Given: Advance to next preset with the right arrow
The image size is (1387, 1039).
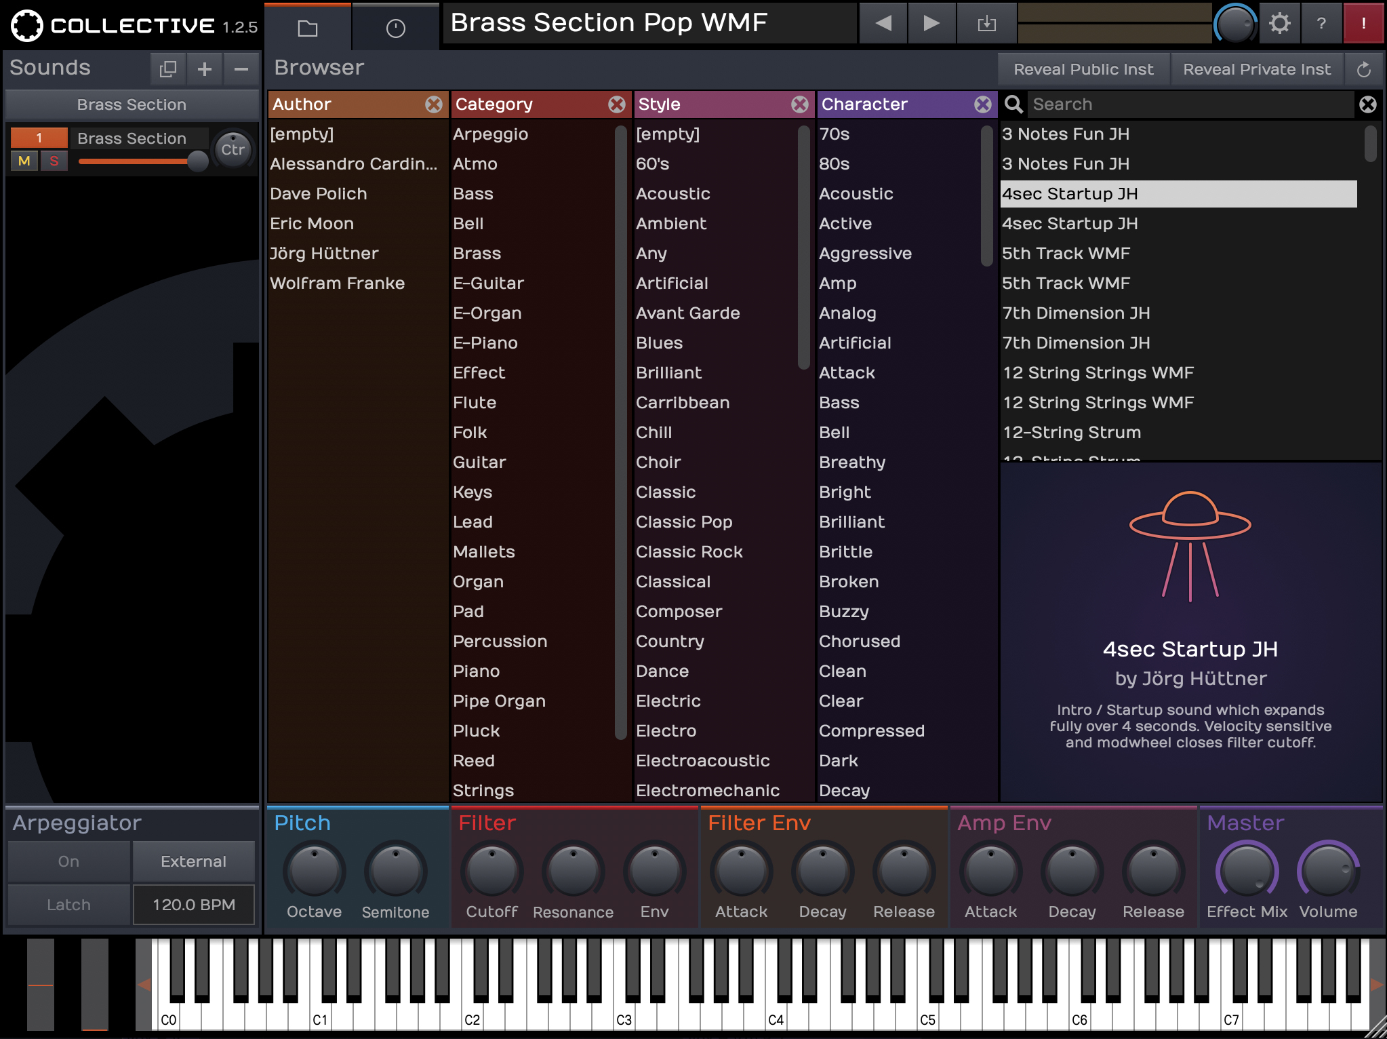Looking at the screenshot, I should [931, 23].
